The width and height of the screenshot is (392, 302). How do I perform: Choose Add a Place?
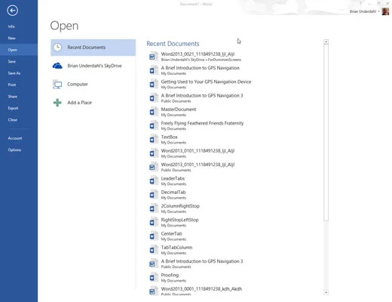tap(93, 103)
